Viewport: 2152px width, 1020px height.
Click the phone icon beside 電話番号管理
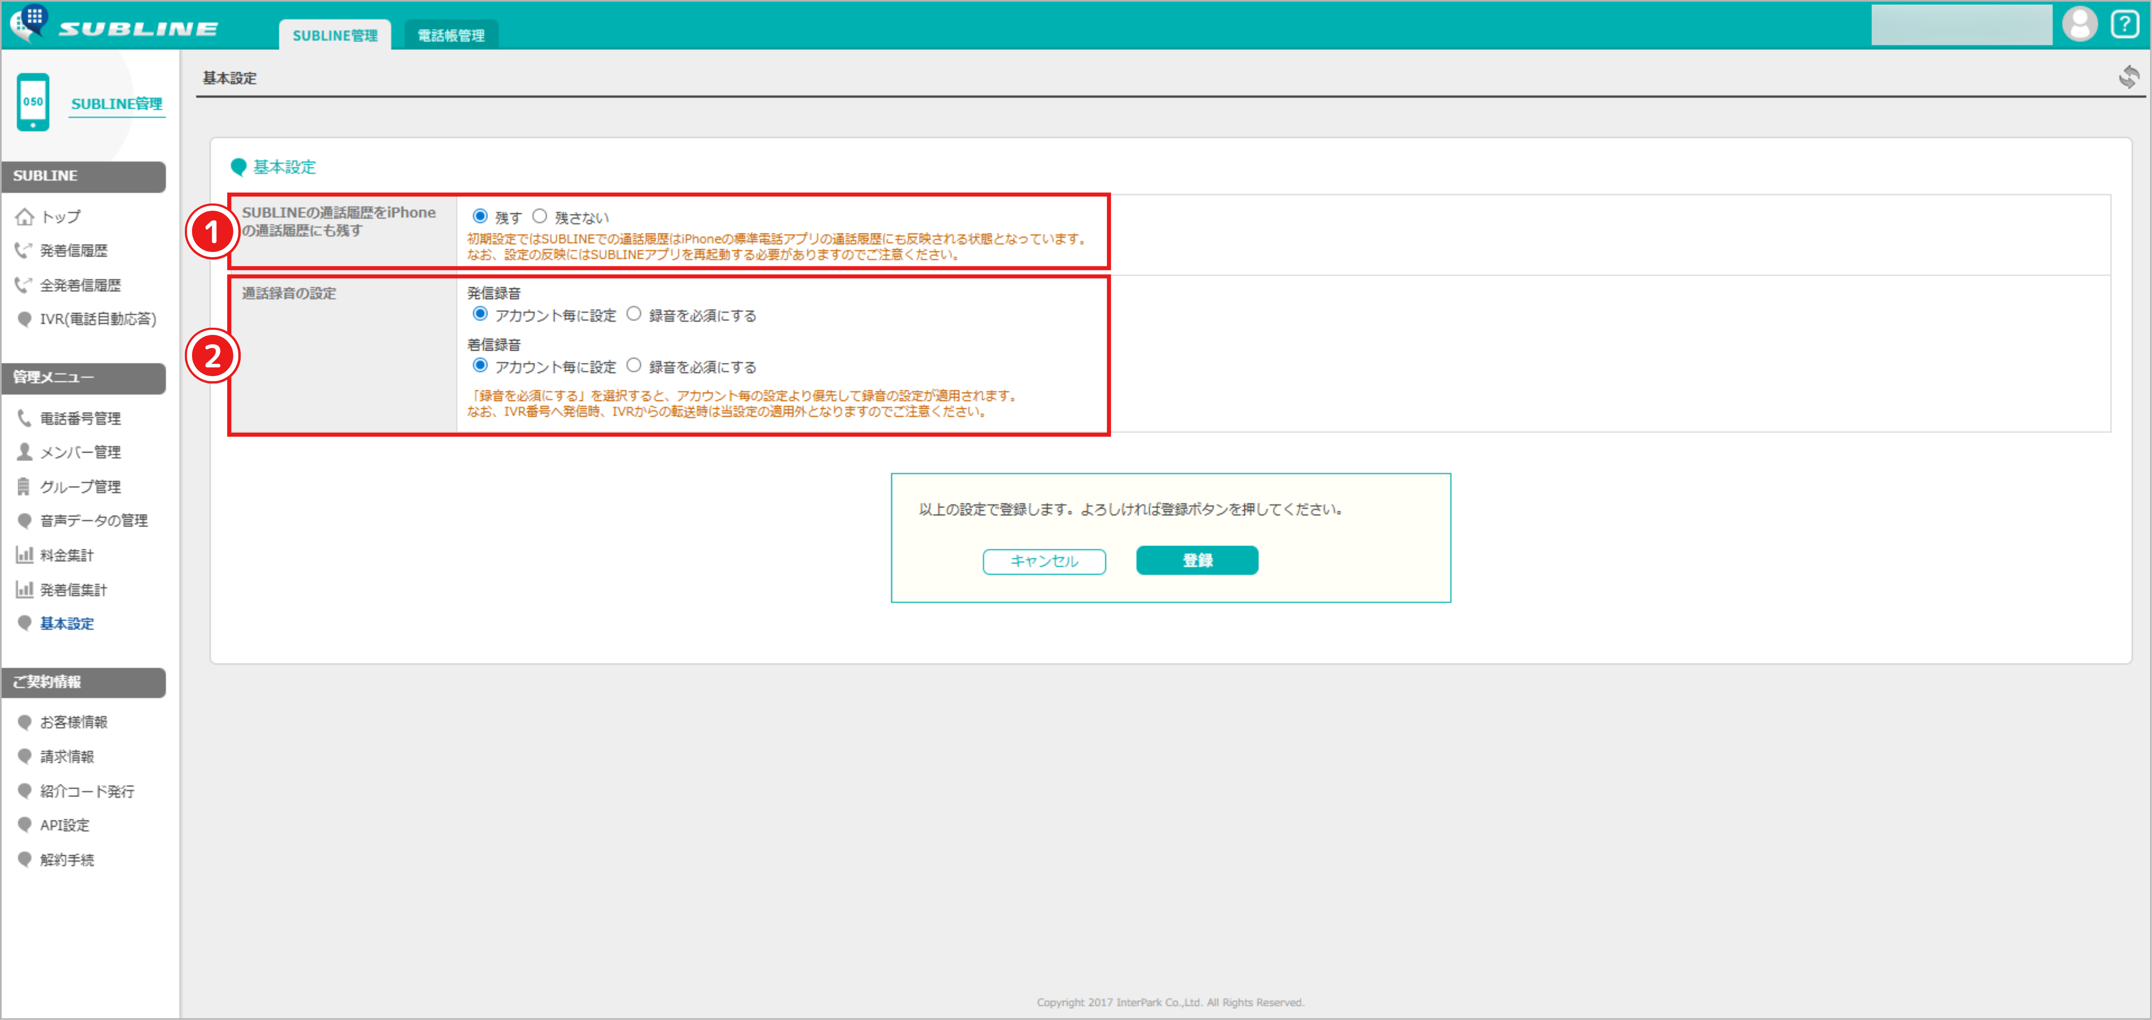(x=24, y=418)
